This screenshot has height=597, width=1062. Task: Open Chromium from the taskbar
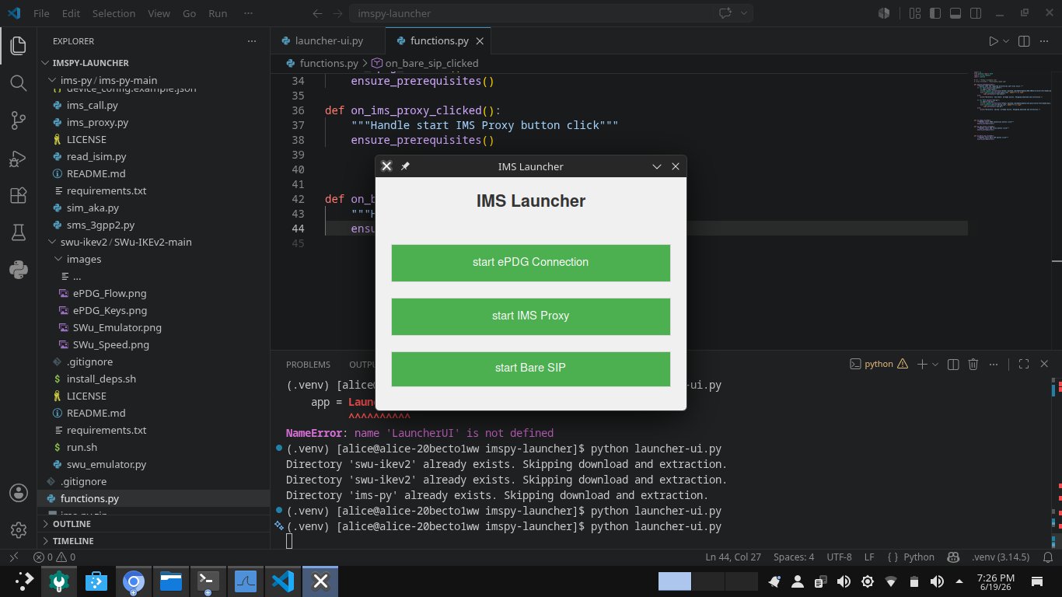pos(134,581)
